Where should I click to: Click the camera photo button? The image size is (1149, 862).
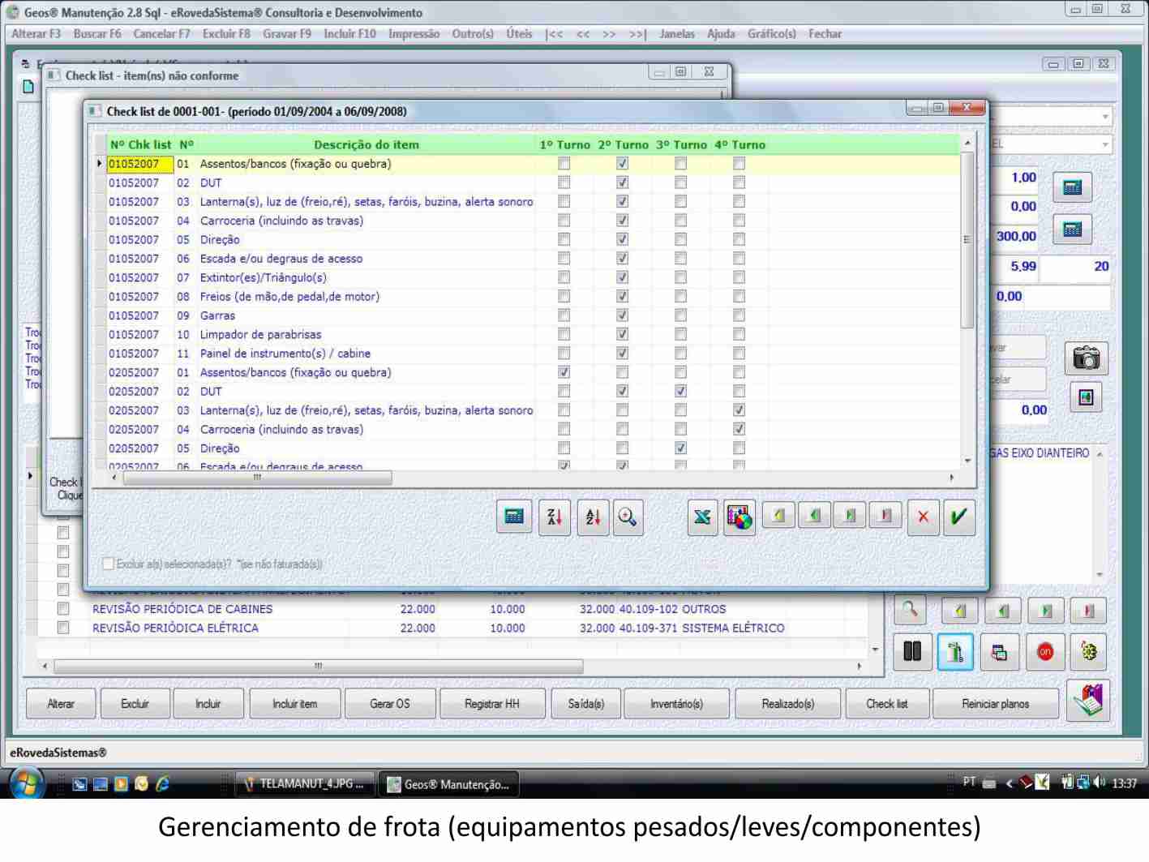coord(1086,358)
